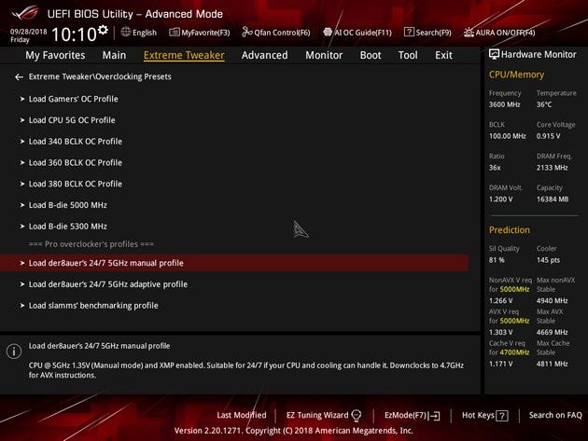The width and height of the screenshot is (588, 441).
Task: Click the 100.00 MHz BCLK value
Action: coord(507,136)
